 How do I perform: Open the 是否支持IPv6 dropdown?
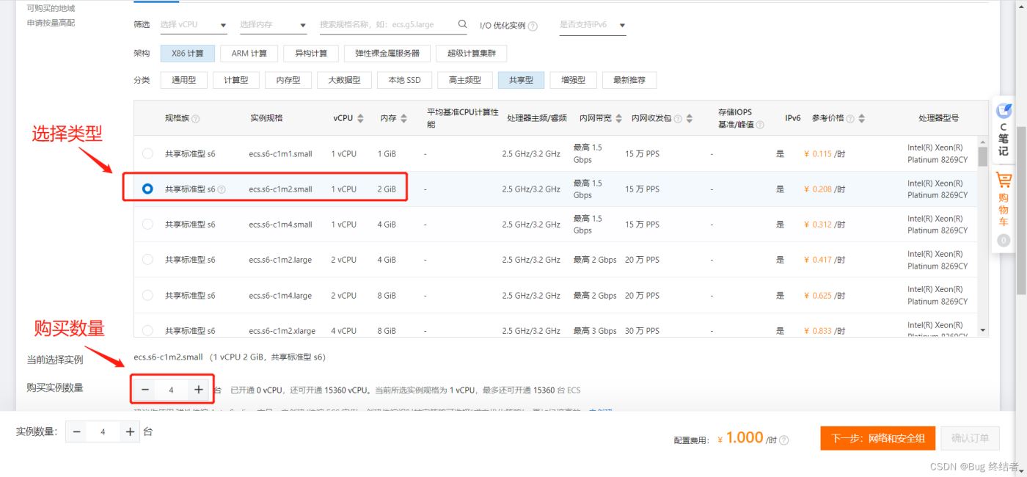[592, 25]
